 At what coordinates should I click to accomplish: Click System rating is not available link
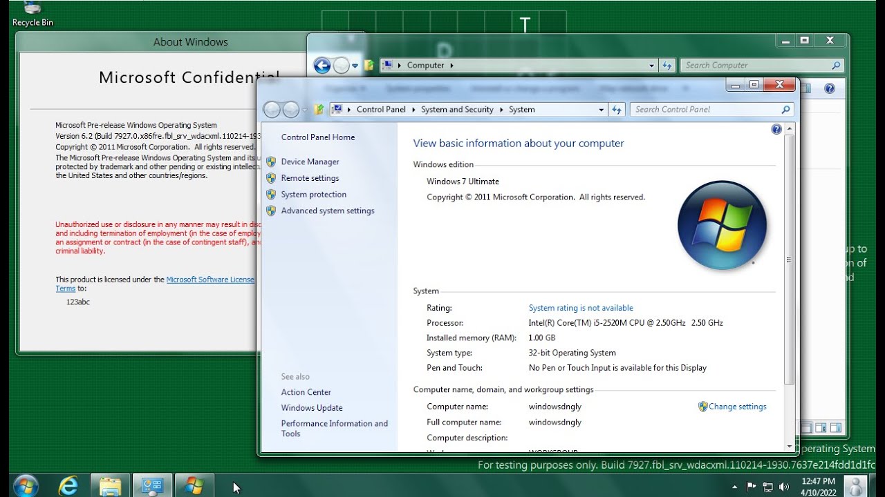click(581, 308)
